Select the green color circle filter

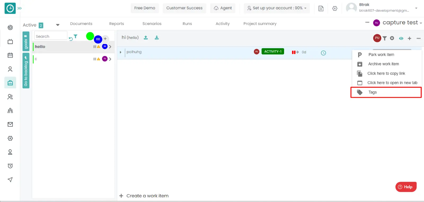(90, 36)
